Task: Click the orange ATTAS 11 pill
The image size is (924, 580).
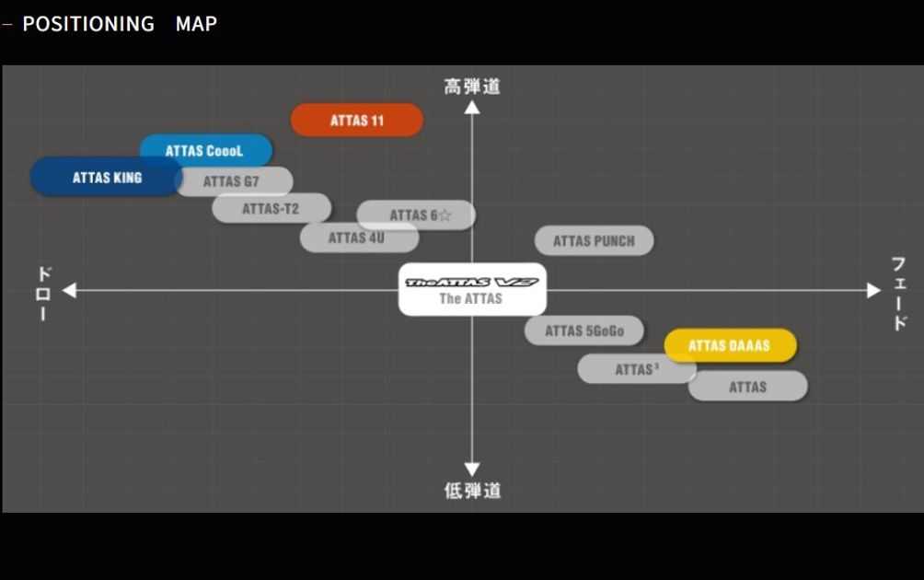Action: pos(357,121)
